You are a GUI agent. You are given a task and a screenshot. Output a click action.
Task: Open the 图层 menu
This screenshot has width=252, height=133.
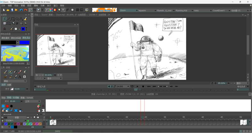pyautogui.click(x=29, y=6)
